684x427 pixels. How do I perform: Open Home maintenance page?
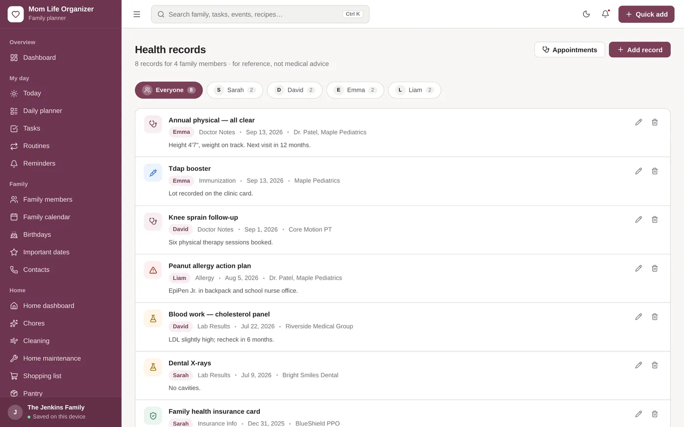coord(61,359)
